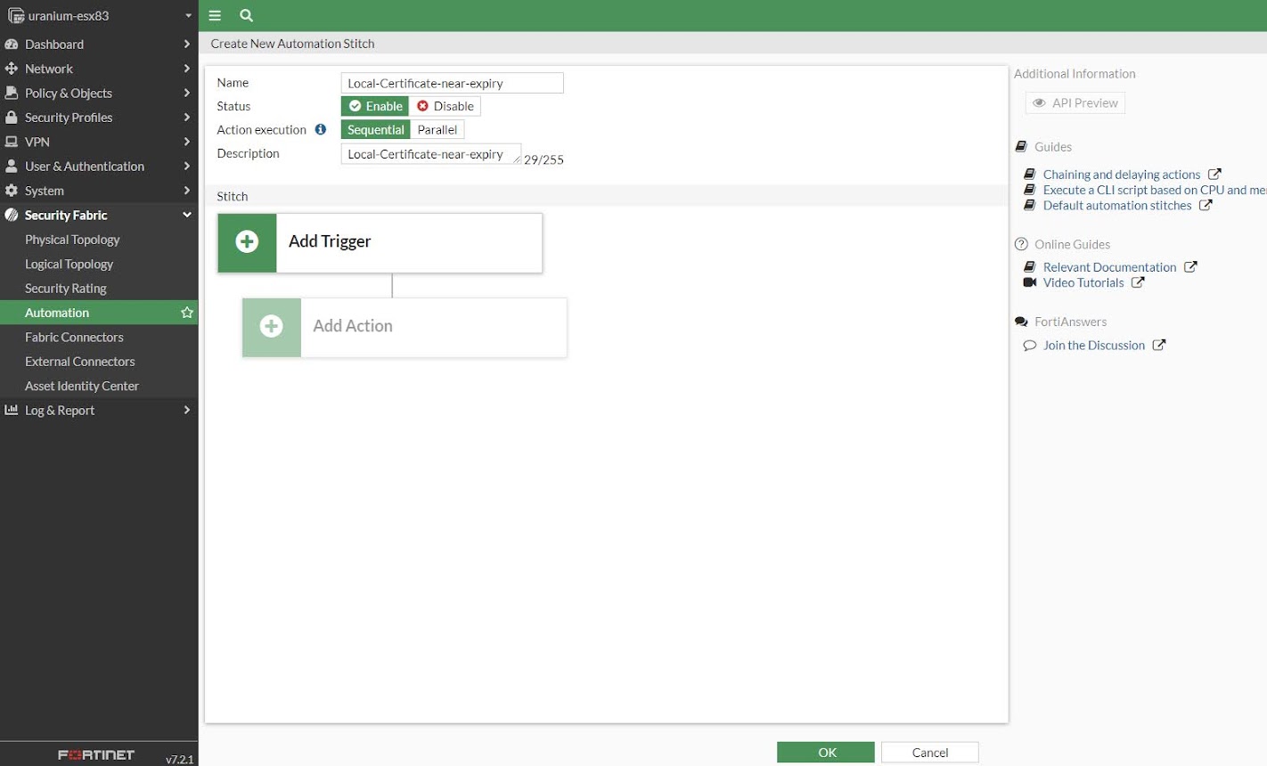The height and width of the screenshot is (766, 1267).
Task: Select the Automation menu item
Action: click(99, 313)
